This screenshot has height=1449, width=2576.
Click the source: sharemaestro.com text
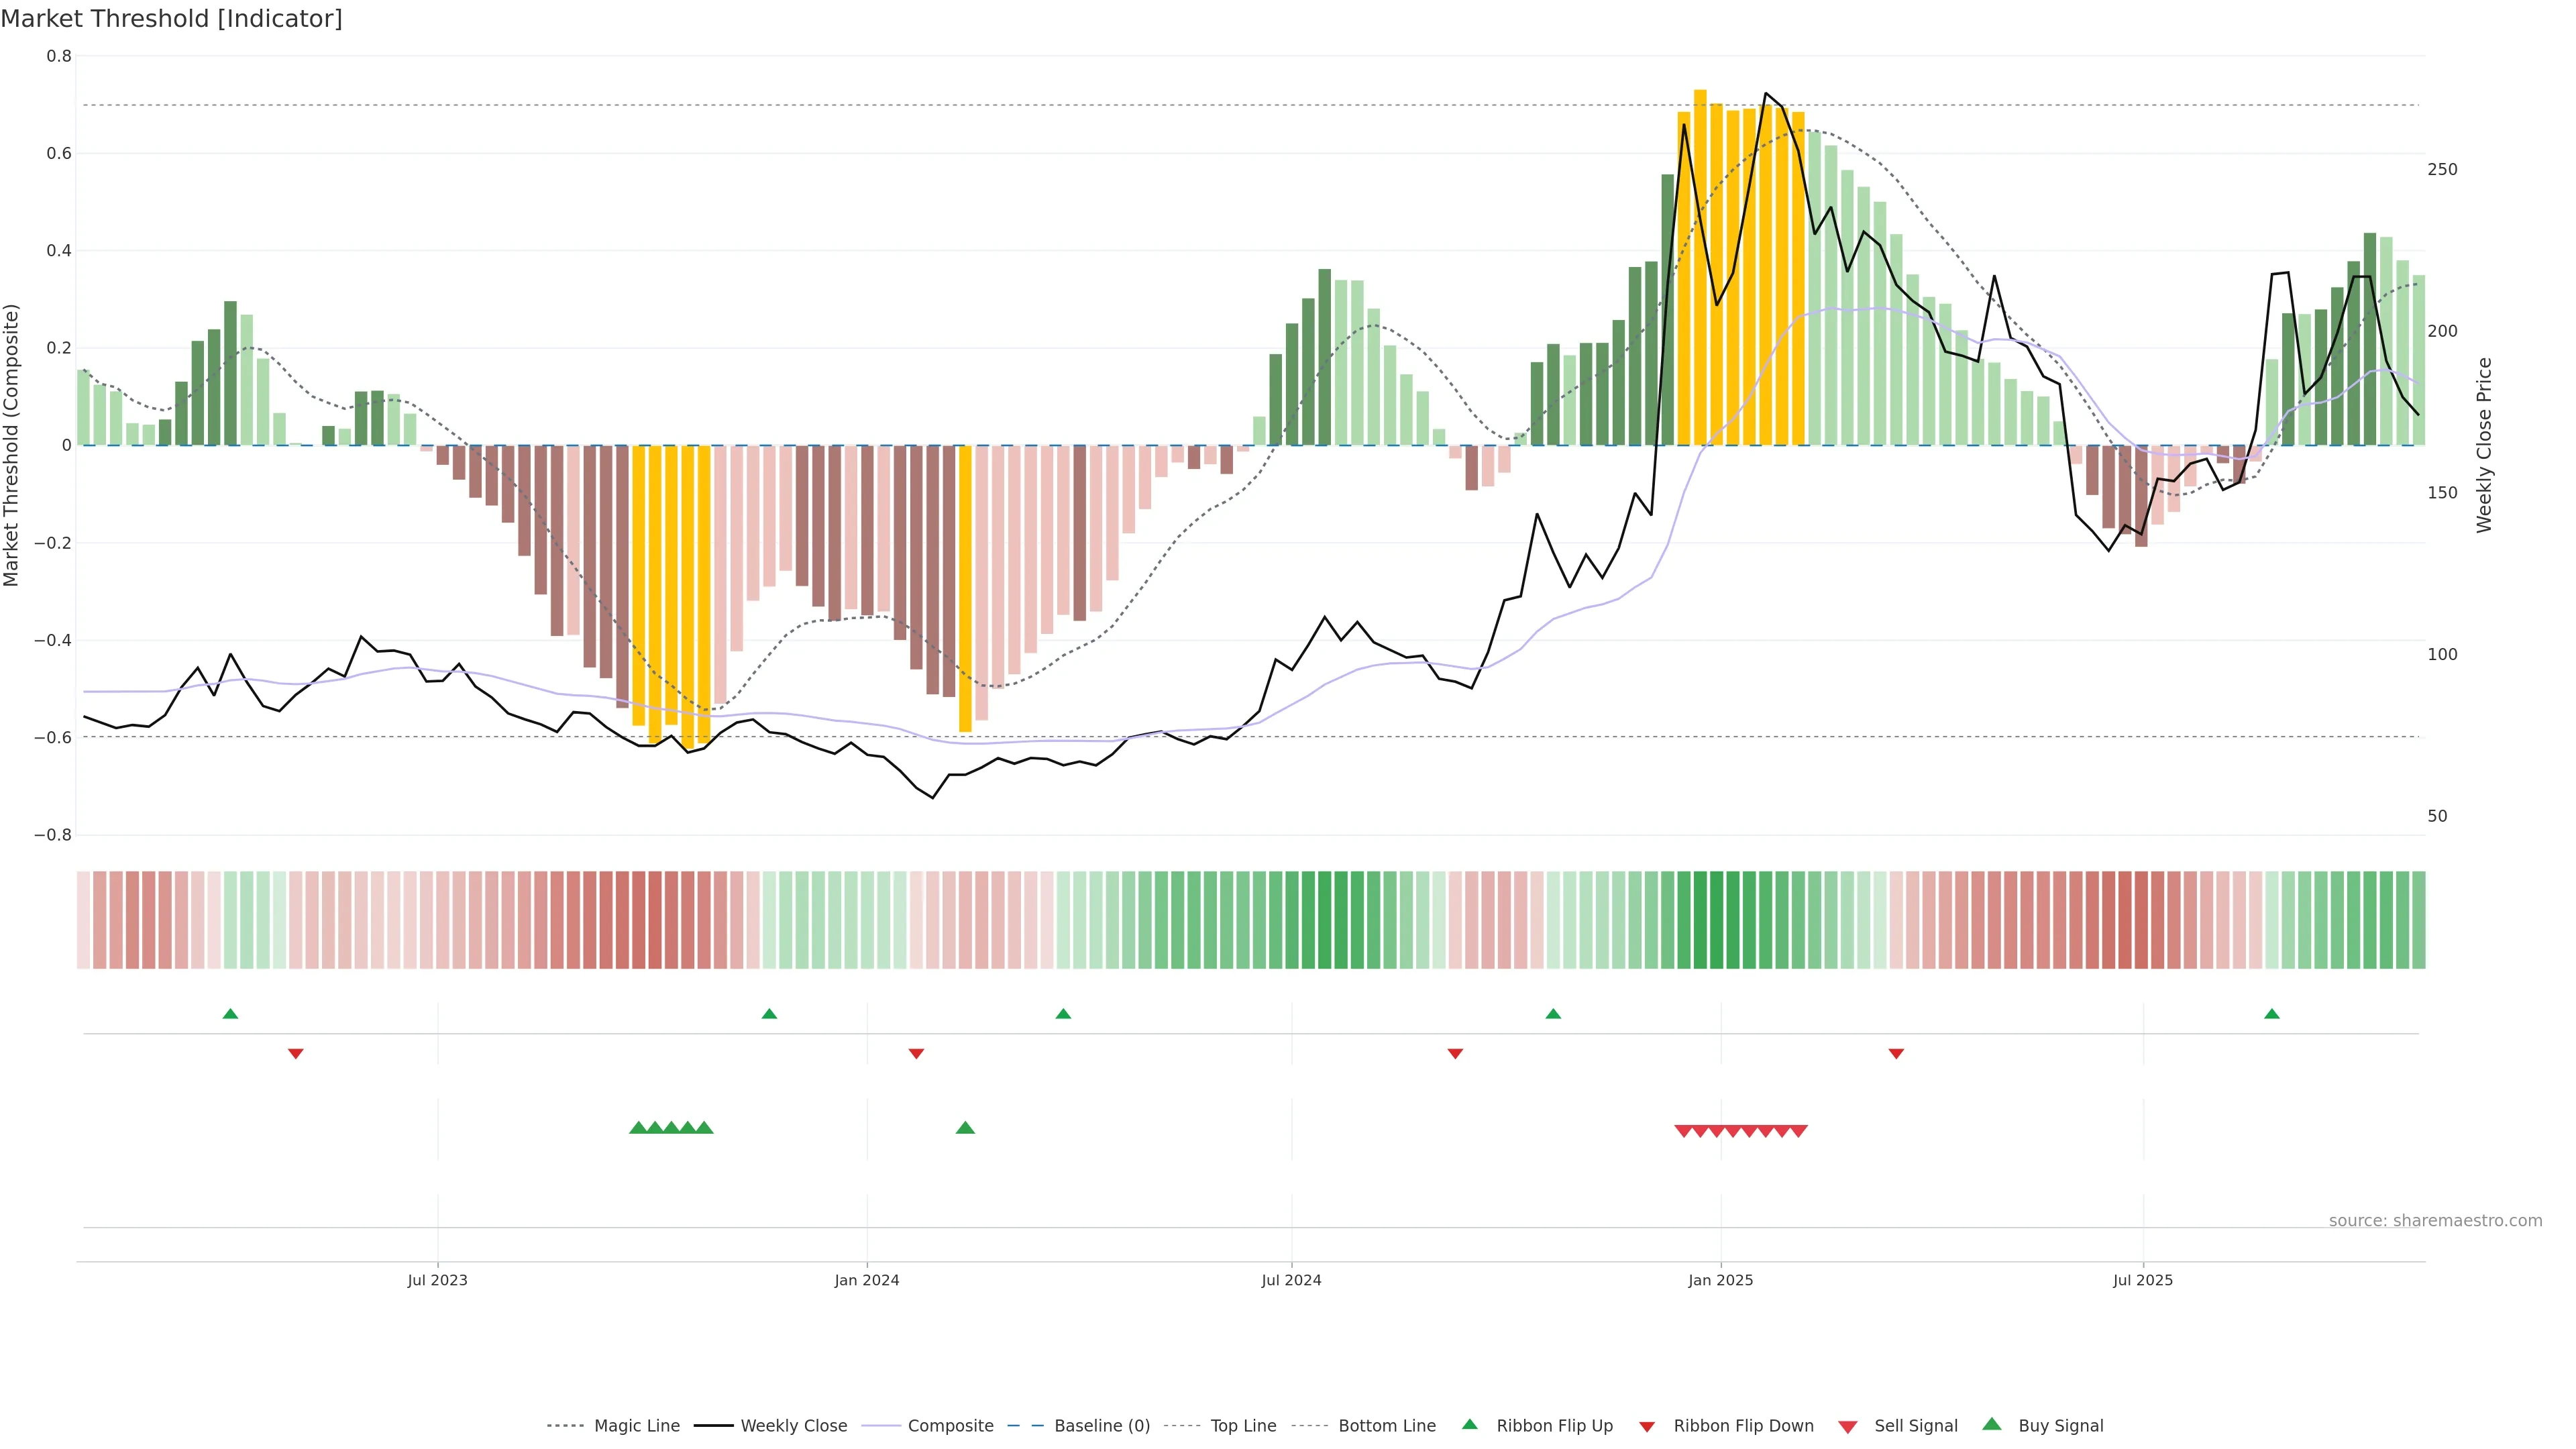tap(2435, 1220)
